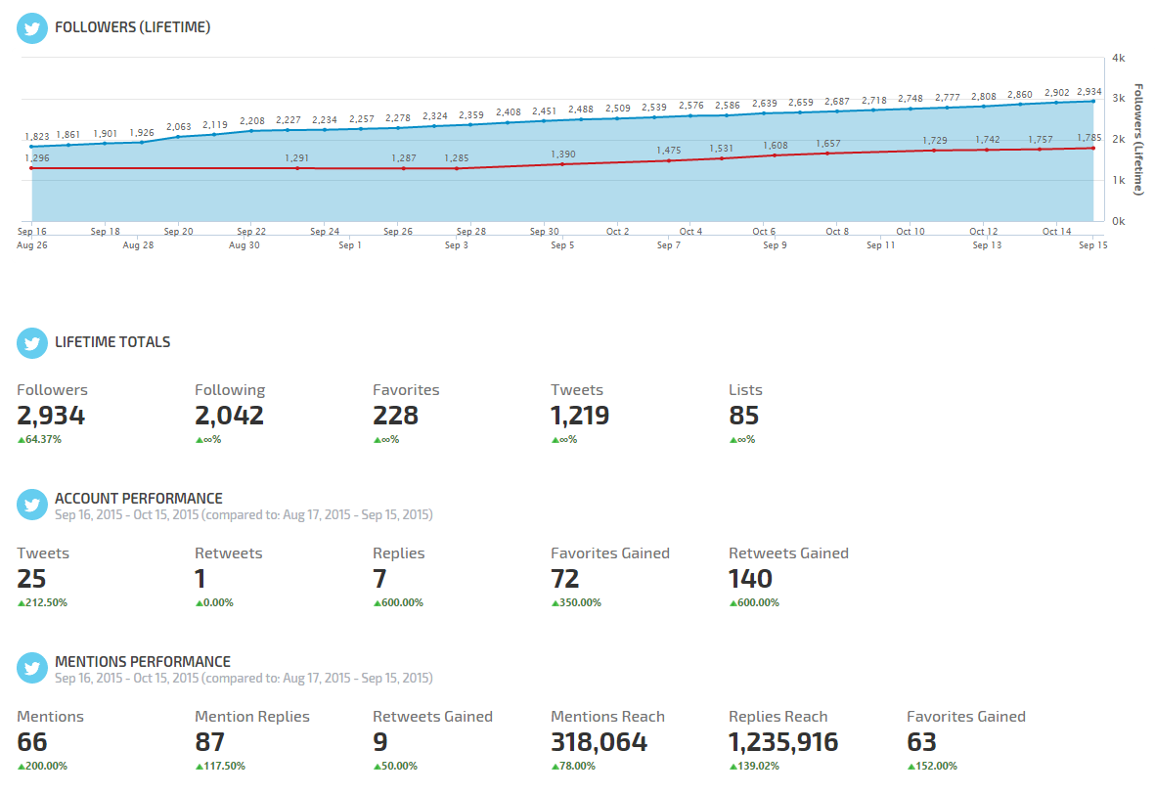Image resolution: width=1155 pixels, height=795 pixels.
Task: Click the green arrow next to 212.50%
Action: pos(21,603)
